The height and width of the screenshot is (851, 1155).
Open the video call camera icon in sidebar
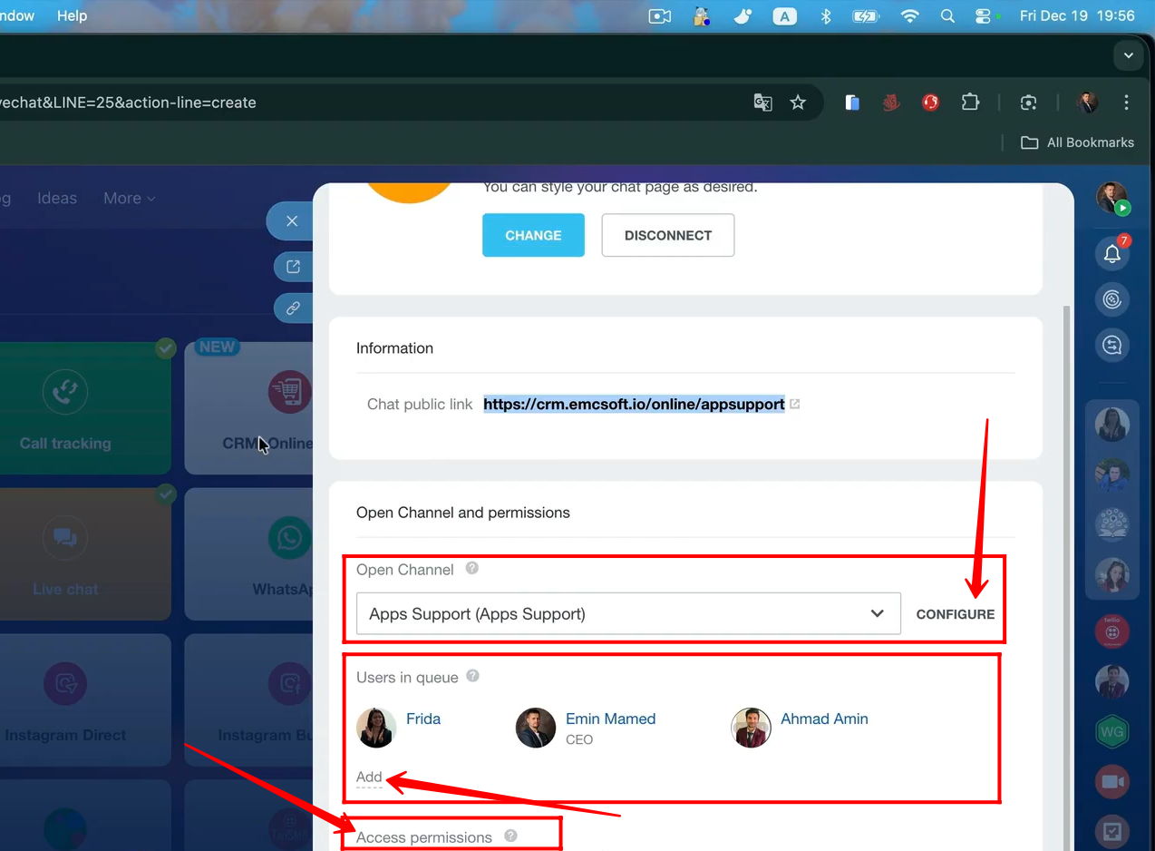(1112, 782)
